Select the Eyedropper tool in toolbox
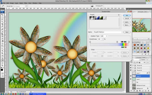The width and height of the screenshot is (152, 95). point(2,61)
